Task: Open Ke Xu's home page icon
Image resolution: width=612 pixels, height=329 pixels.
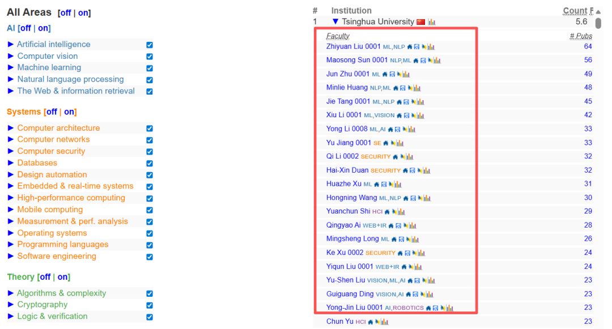Action: (400, 253)
